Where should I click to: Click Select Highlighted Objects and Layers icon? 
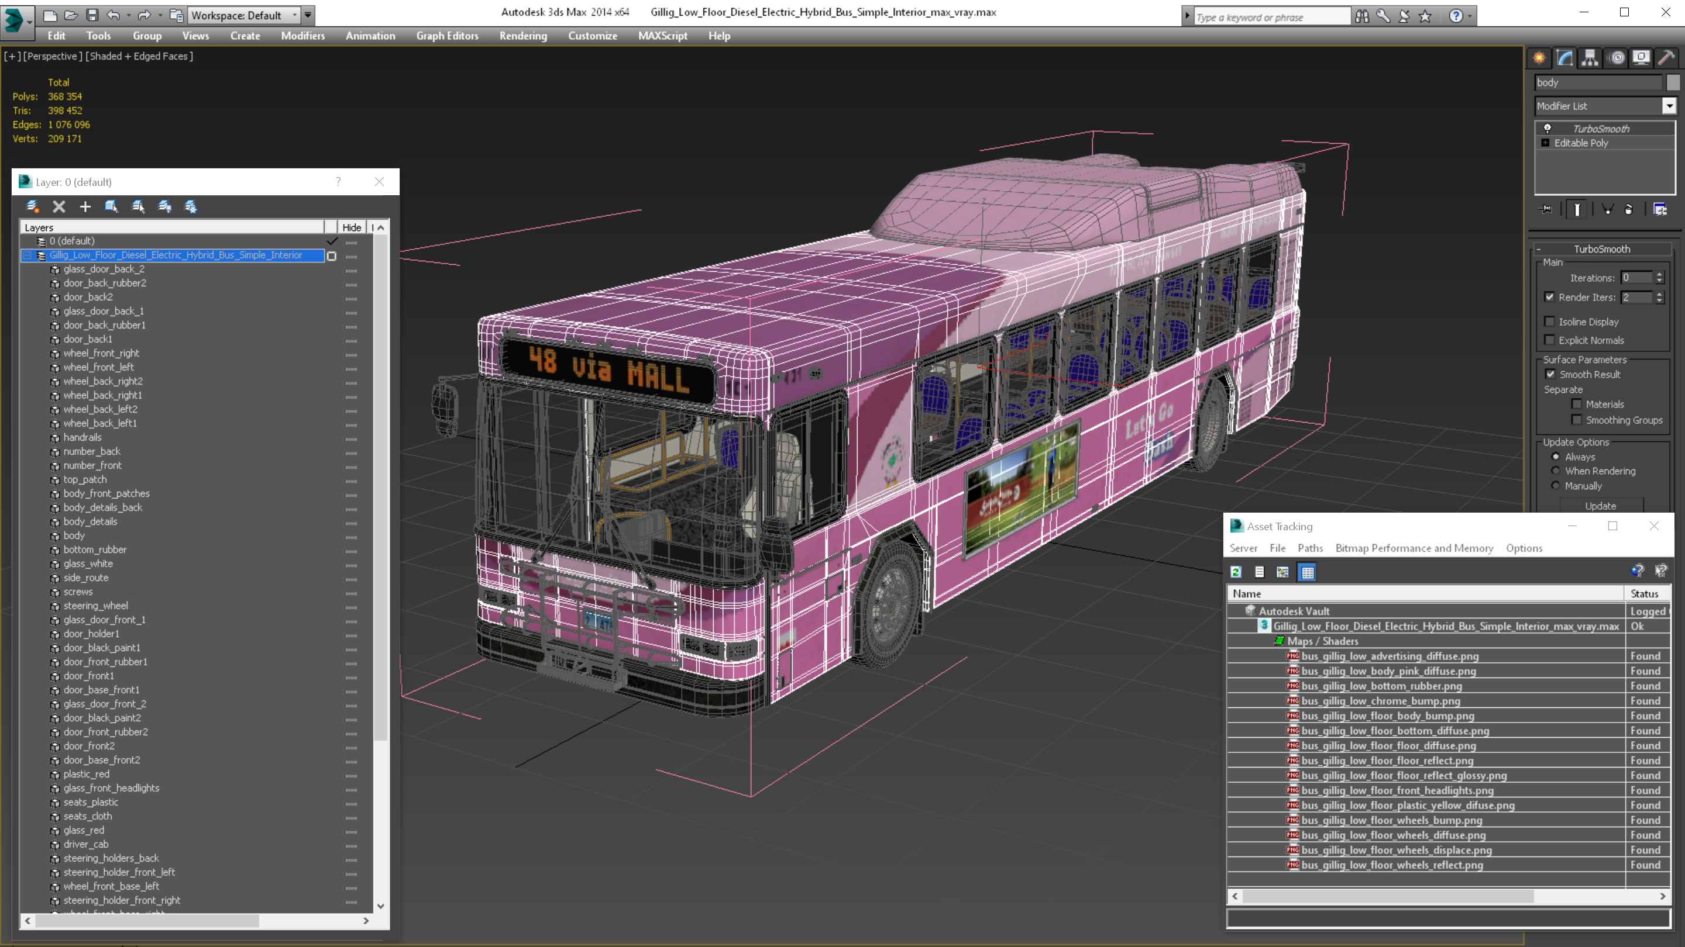[111, 206]
